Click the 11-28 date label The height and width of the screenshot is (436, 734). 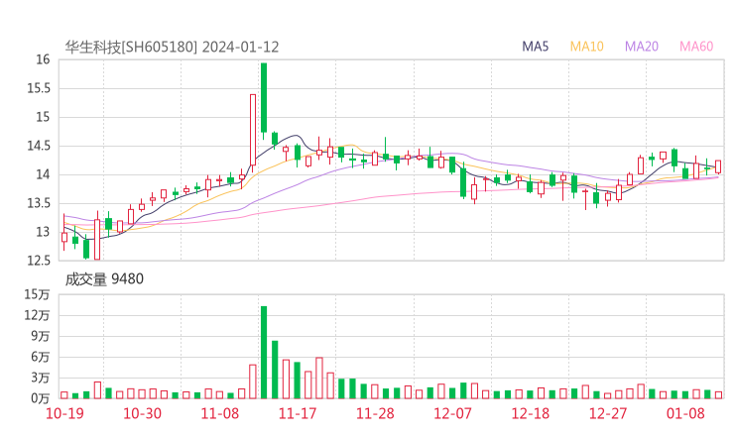(375, 414)
